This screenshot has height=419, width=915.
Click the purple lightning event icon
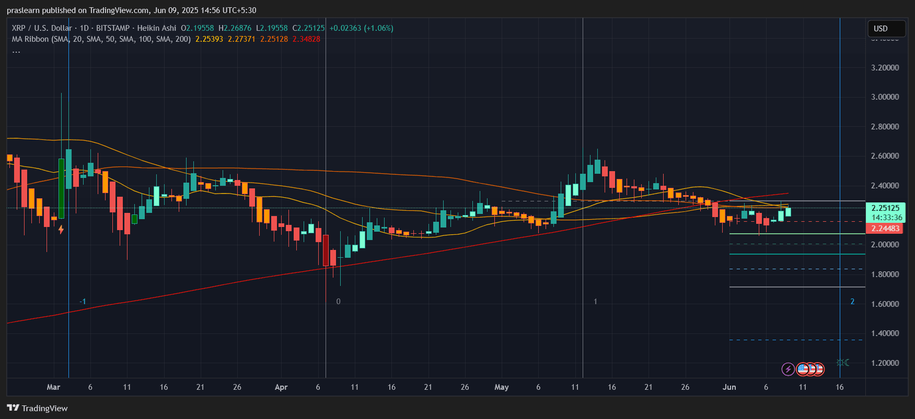(x=788, y=369)
